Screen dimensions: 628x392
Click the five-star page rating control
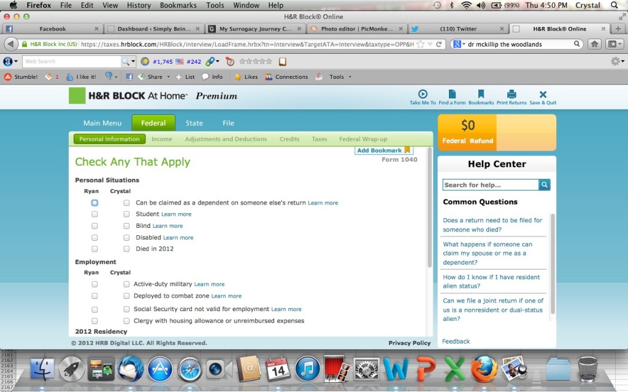(x=256, y=62)
